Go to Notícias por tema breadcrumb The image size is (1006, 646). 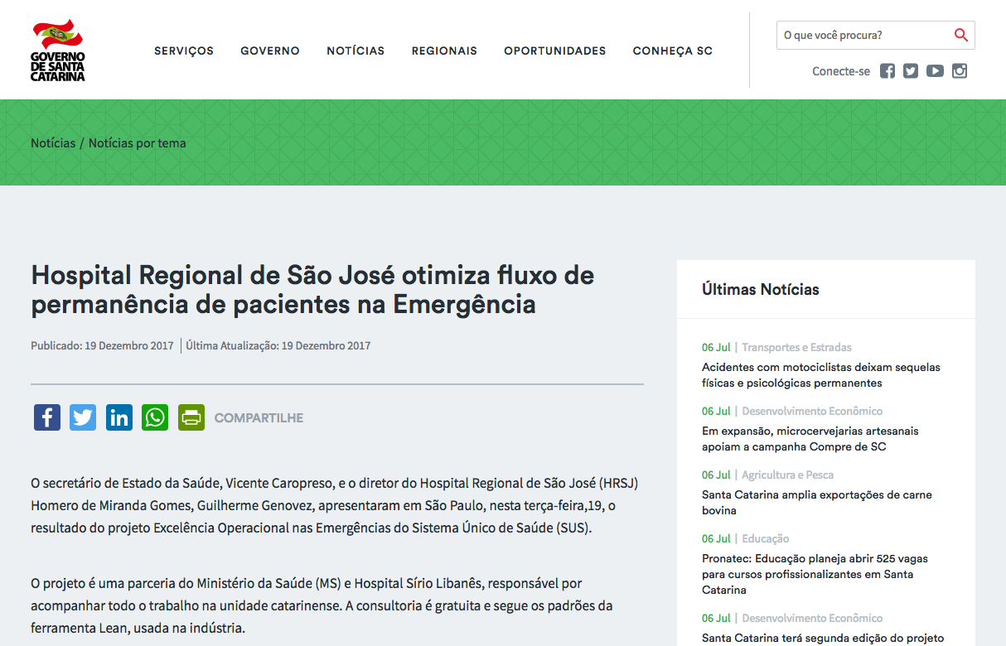click(138, 143)
